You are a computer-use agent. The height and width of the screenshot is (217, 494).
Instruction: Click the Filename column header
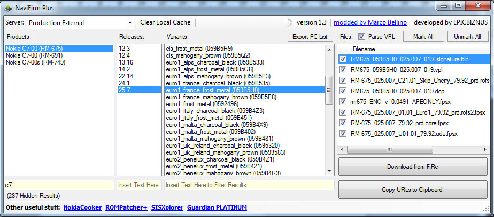click(420, 49)
